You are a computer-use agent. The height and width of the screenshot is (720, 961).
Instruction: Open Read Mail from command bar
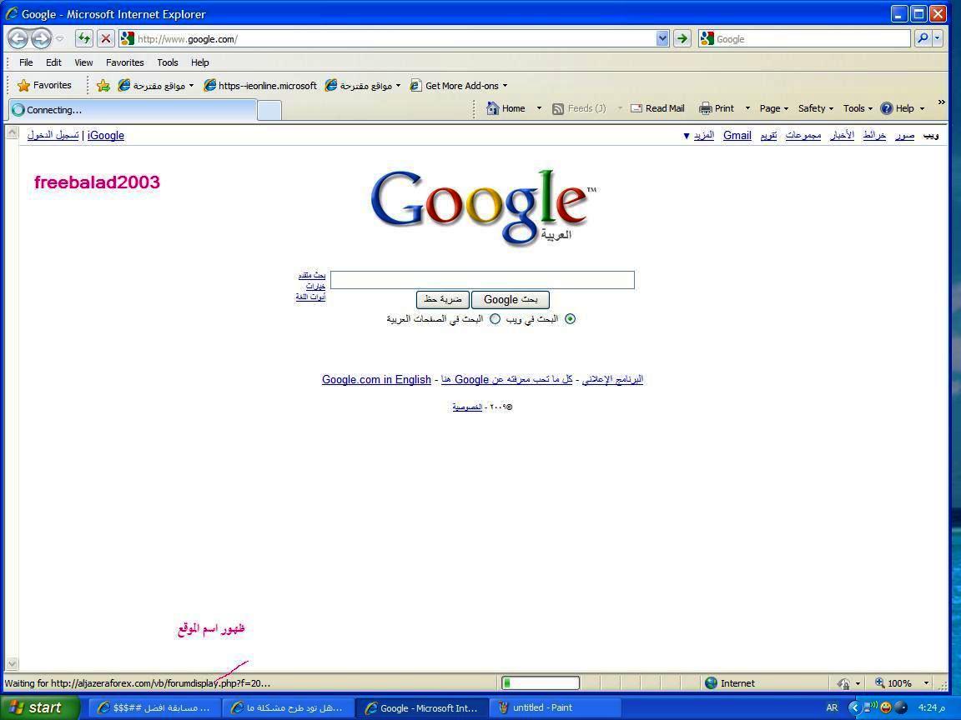coord(657,108)
